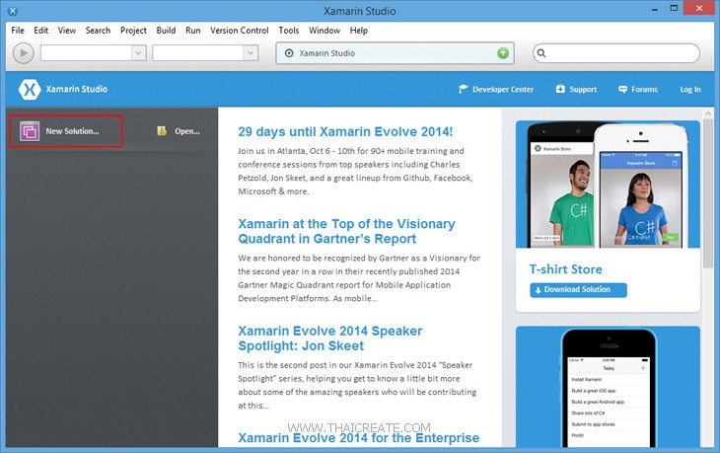
Task: Open the Project menu
Action: point(133,31)
